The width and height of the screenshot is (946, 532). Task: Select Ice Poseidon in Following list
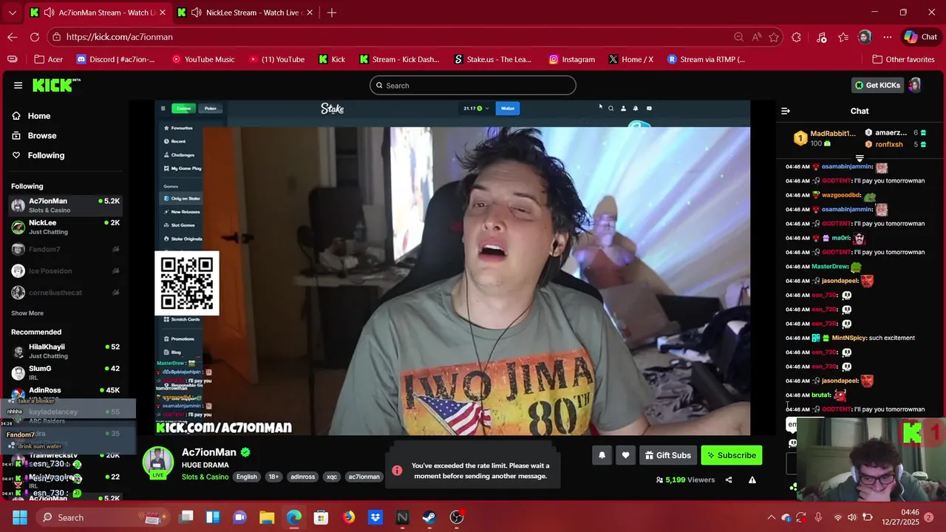(66, 271)
